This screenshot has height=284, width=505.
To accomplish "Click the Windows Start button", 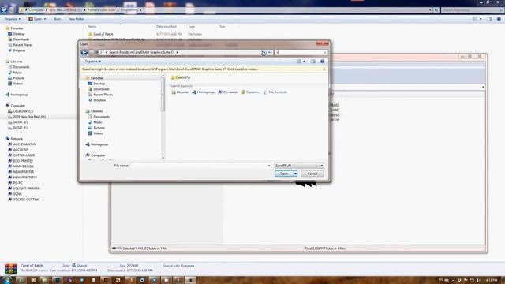I will click(x=6, y=279).
